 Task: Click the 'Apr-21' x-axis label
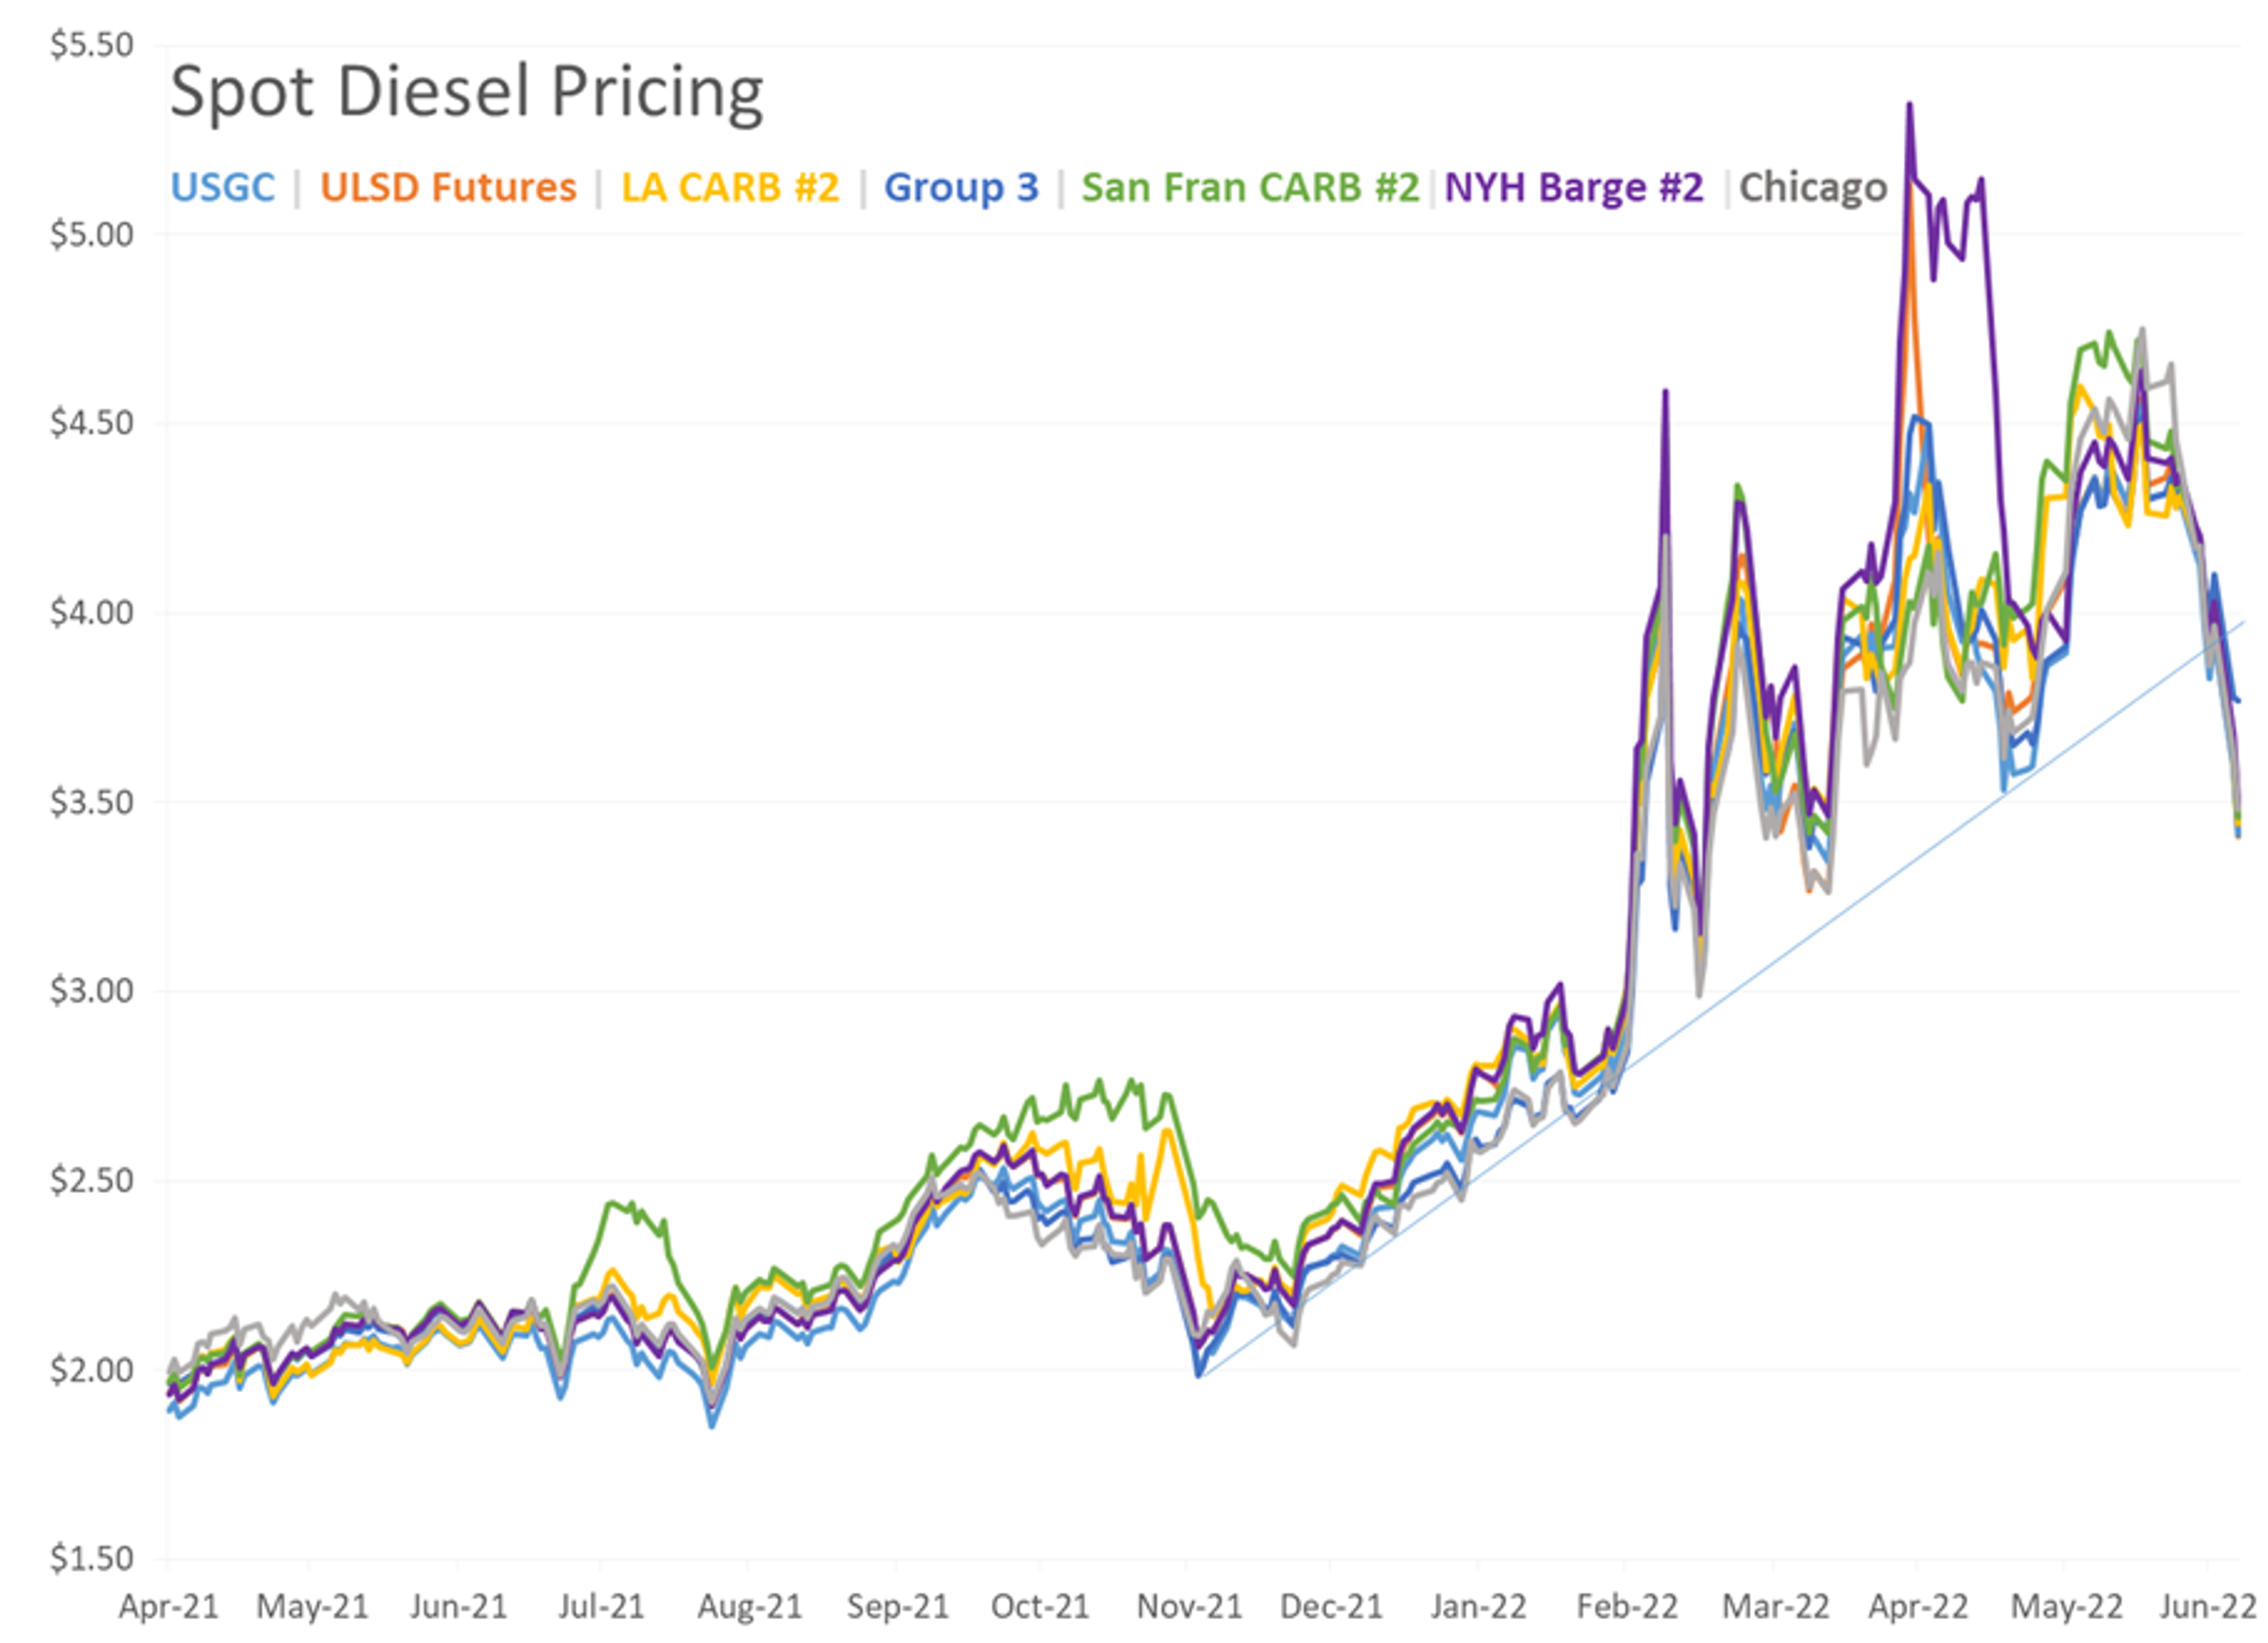168,1607
